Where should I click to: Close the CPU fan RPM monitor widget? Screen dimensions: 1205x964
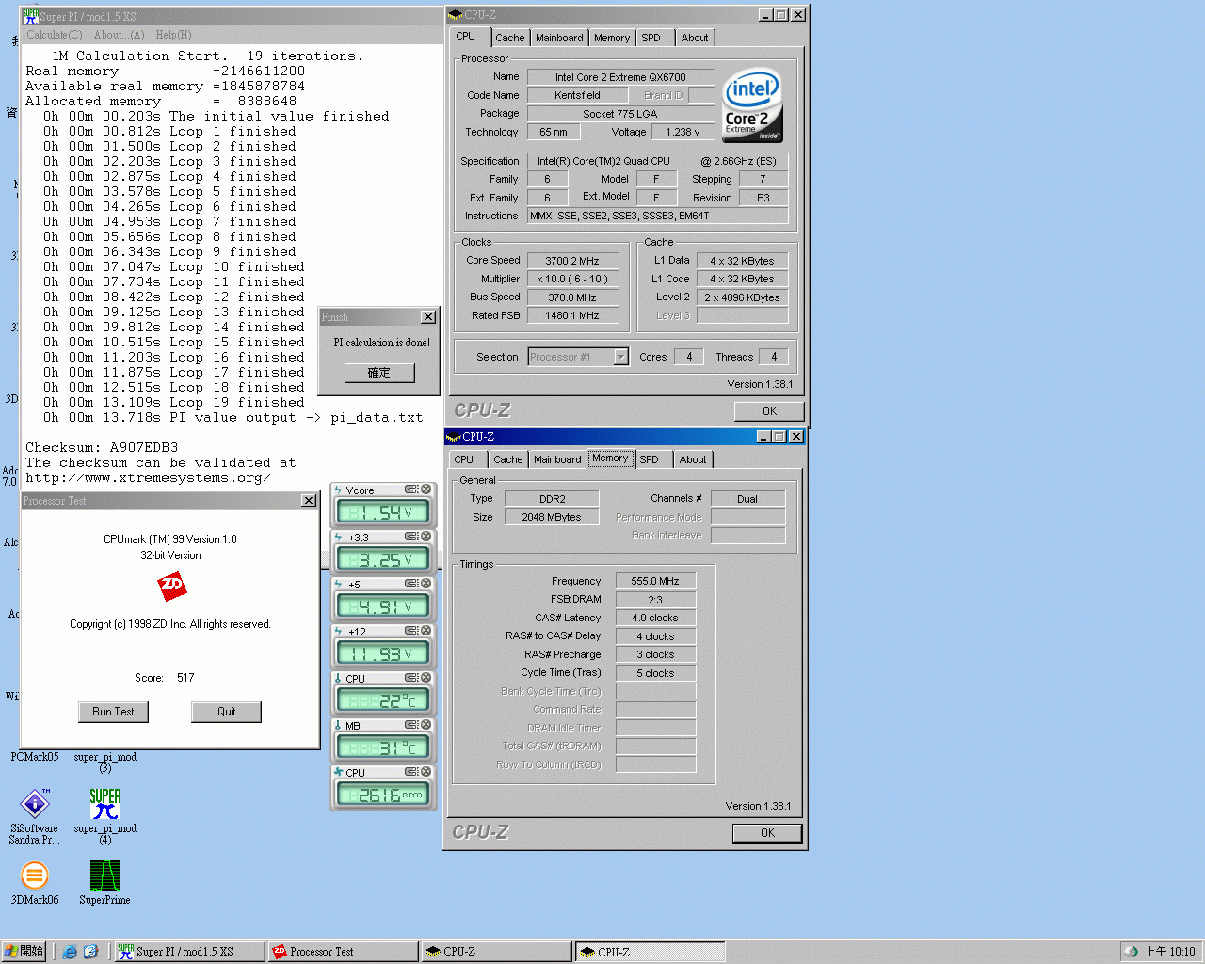426,772
